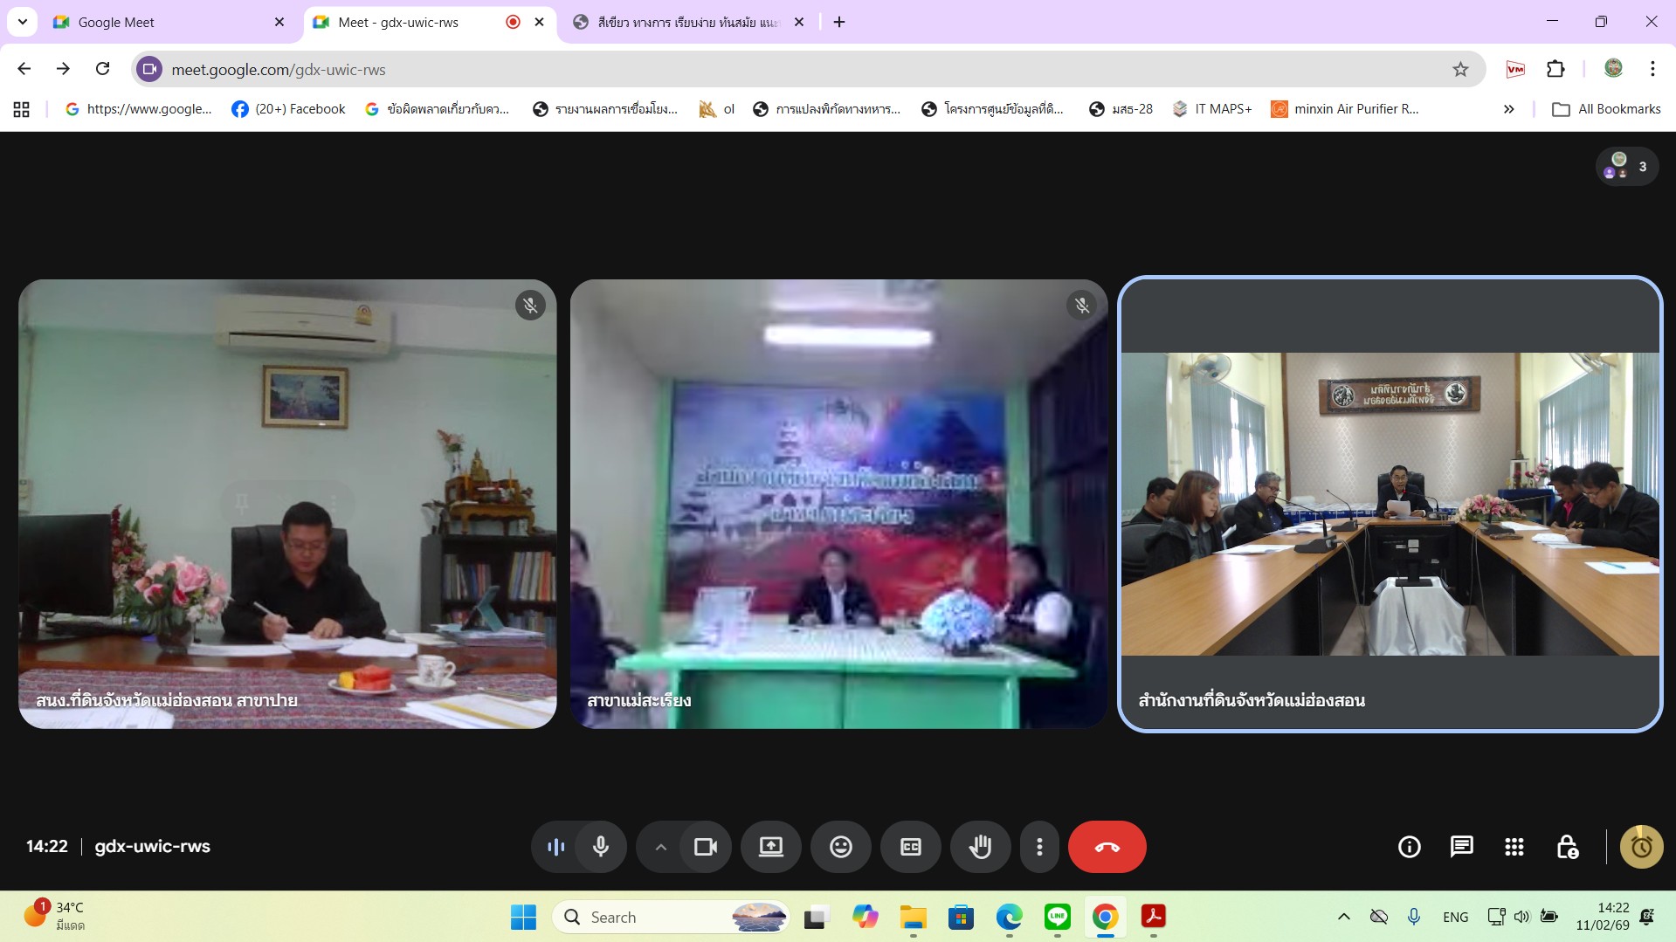Expand the hidden bookmarks overflow chevron
The width and height of the screenshot is (1676, 942).
click(1508, 109)
